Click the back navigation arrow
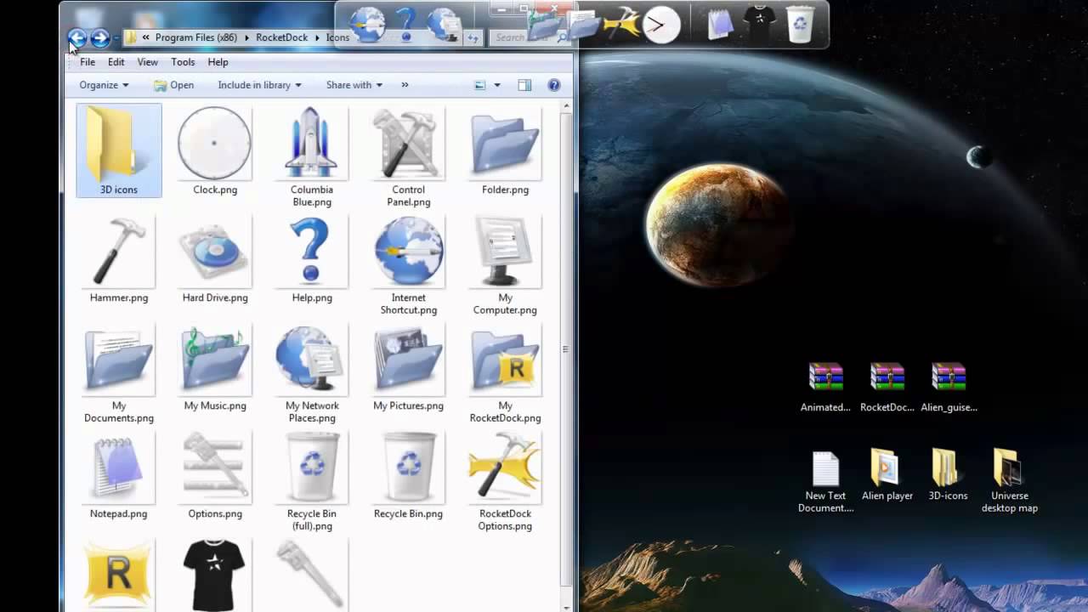The image size is (1088, 612). 76,37
